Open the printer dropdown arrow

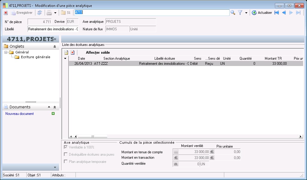click(x=55, y=13)
